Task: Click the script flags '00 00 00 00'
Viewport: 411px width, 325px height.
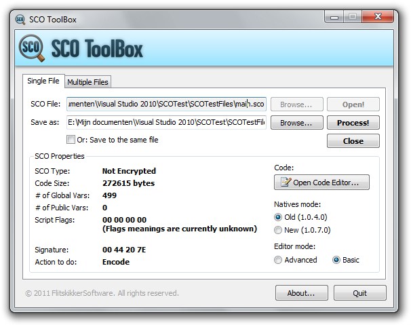Action: 124,220
